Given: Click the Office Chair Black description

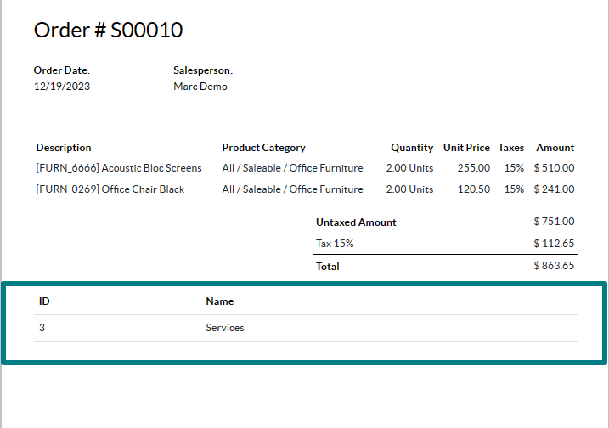Looking at the screenshot, I should coord(110,189).
